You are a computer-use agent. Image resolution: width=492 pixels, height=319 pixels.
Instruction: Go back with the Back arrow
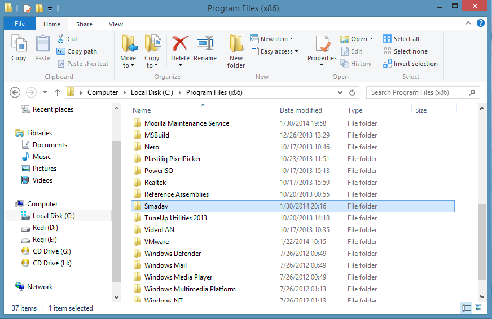tap(15, 92)
